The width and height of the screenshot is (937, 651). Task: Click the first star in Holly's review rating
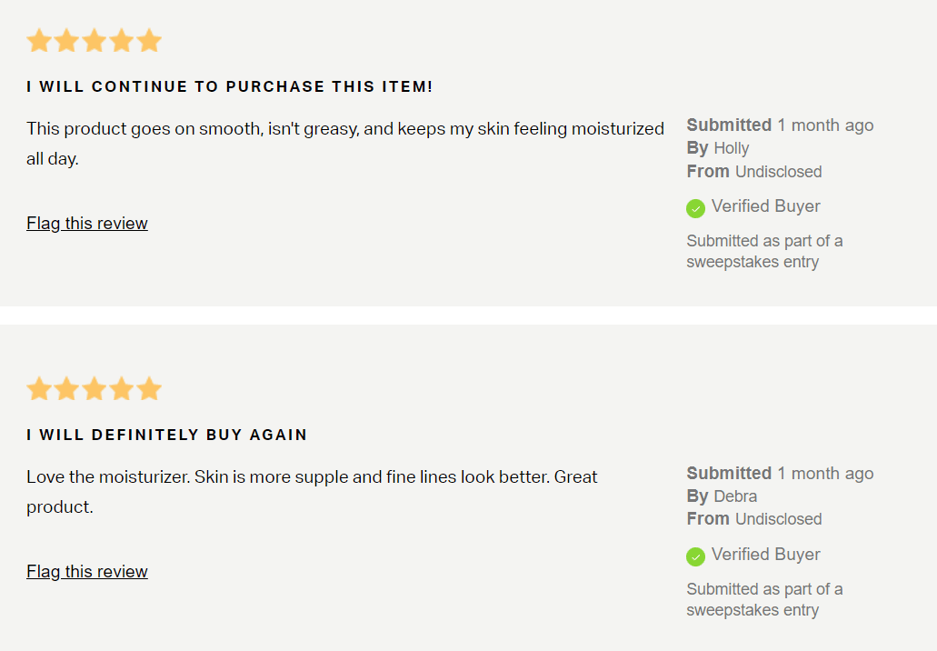[x=39, y=41]
